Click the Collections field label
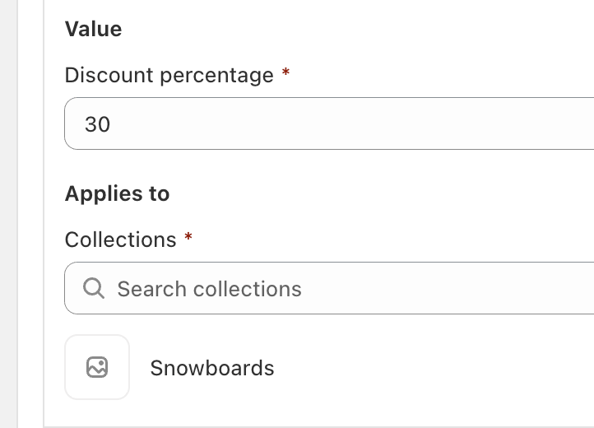The height and width of the screenshot is (428, 594). tap(120, 240)
